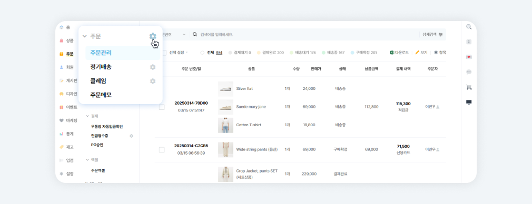Click the gear icon beside 정기배송
Viewport: 532px width, 204px height.
point(153,67)
